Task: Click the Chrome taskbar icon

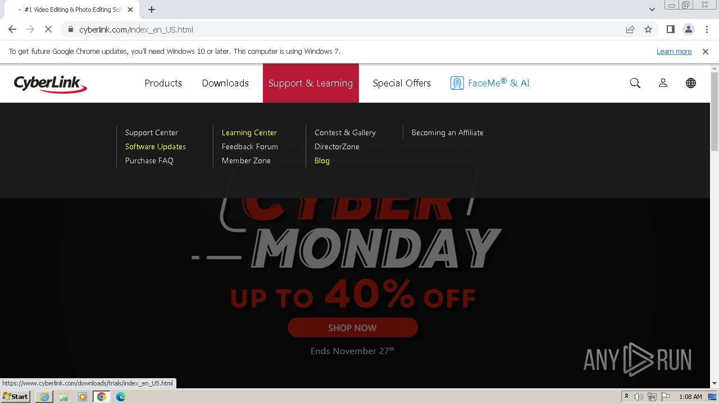Action: [102, 397]
